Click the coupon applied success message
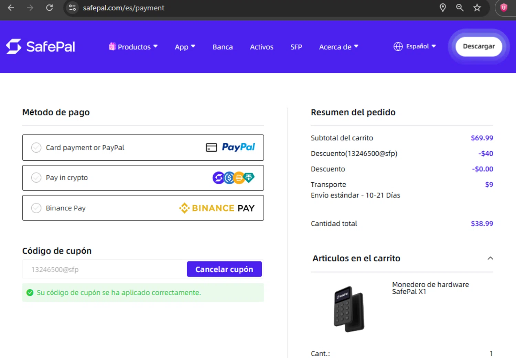 click(143, 293)
